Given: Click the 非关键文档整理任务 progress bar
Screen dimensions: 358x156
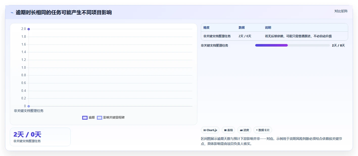Looking at the screenshot, I should [x=292, y=45].
